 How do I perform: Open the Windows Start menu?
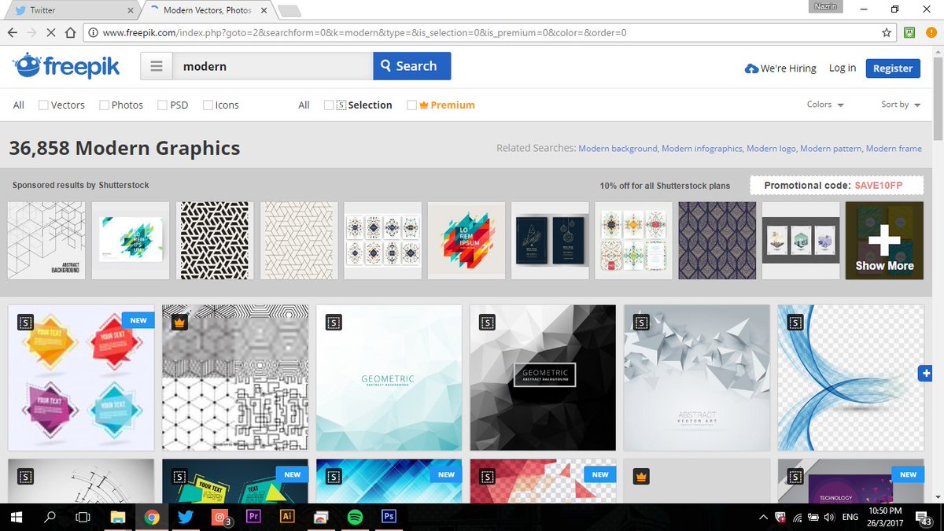(x=16, y=517)
